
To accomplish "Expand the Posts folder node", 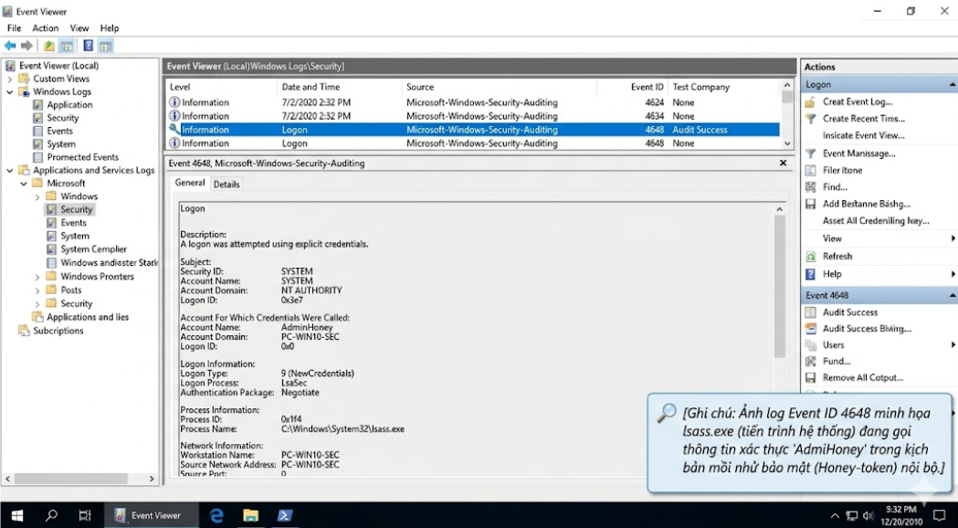I will pyautogui.click(x=37, y=290).
